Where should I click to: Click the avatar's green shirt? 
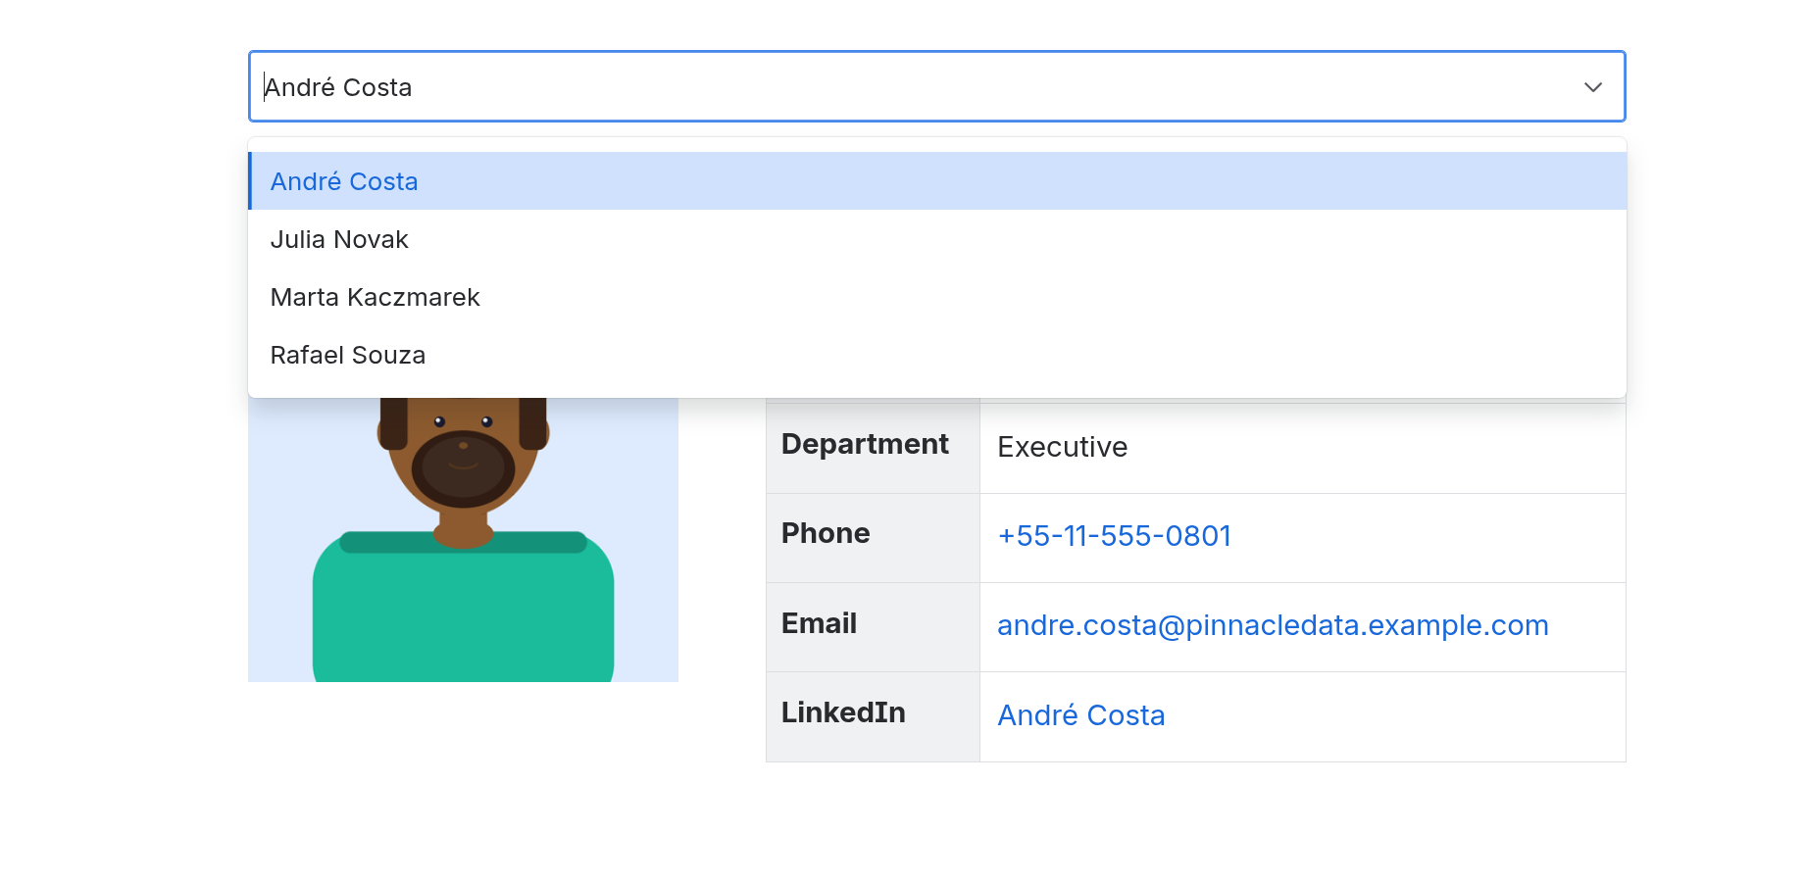(x=463, y=617)
